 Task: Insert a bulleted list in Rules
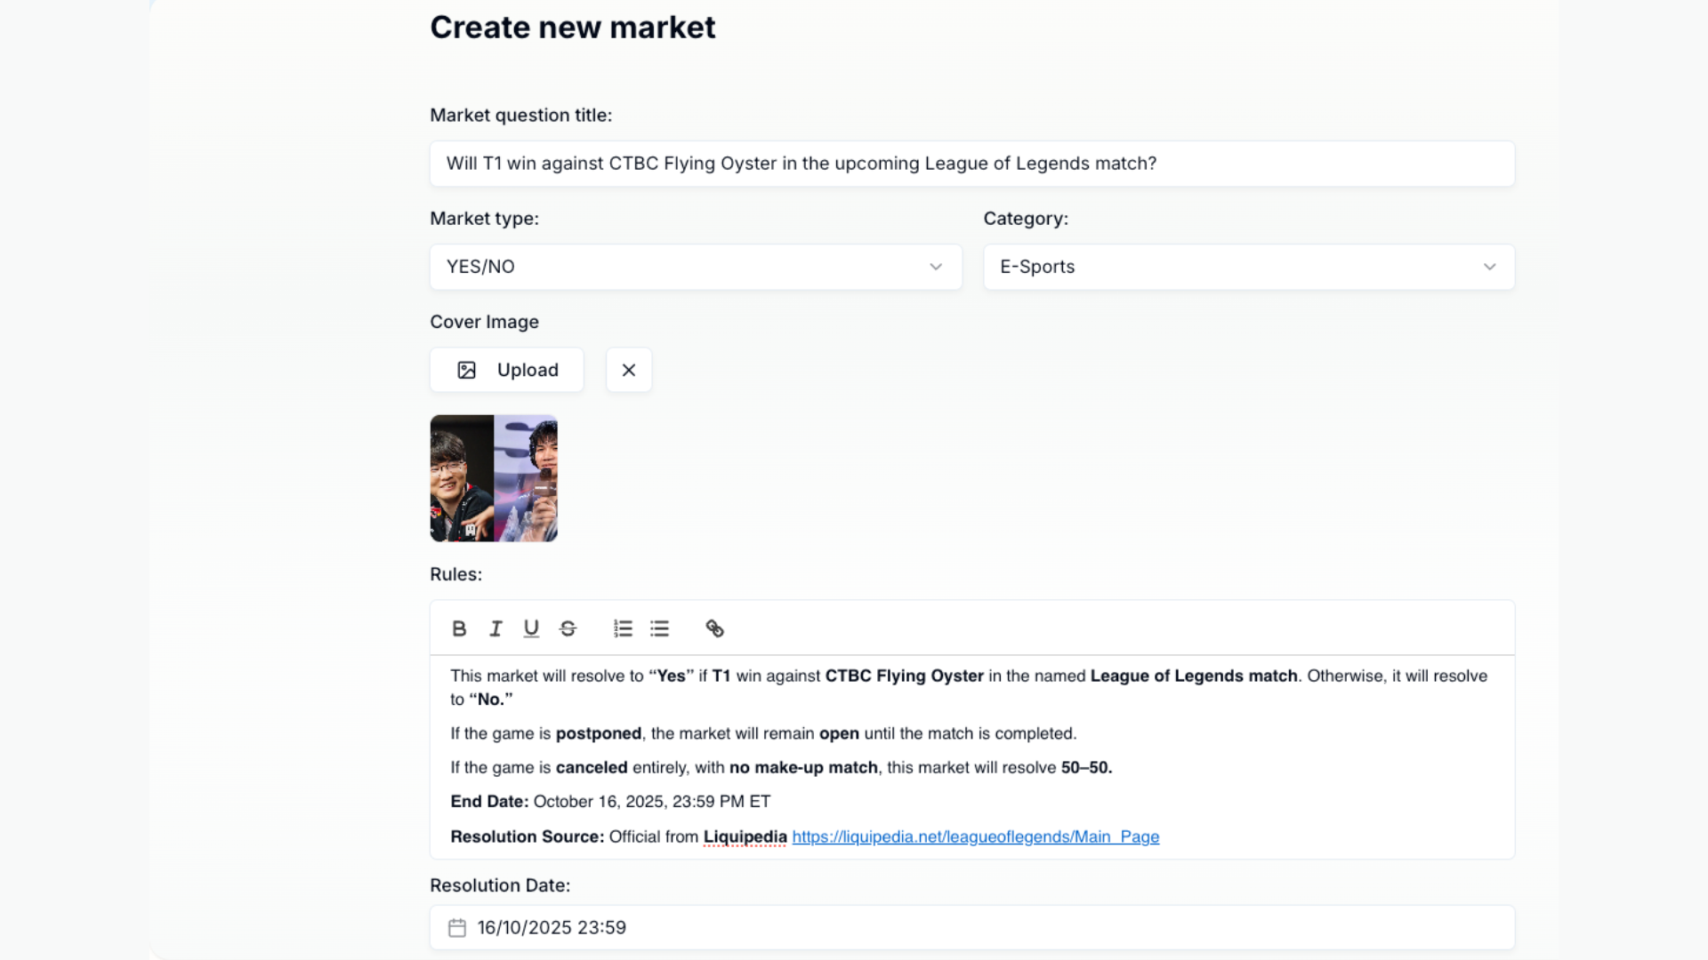pos(659,628)
